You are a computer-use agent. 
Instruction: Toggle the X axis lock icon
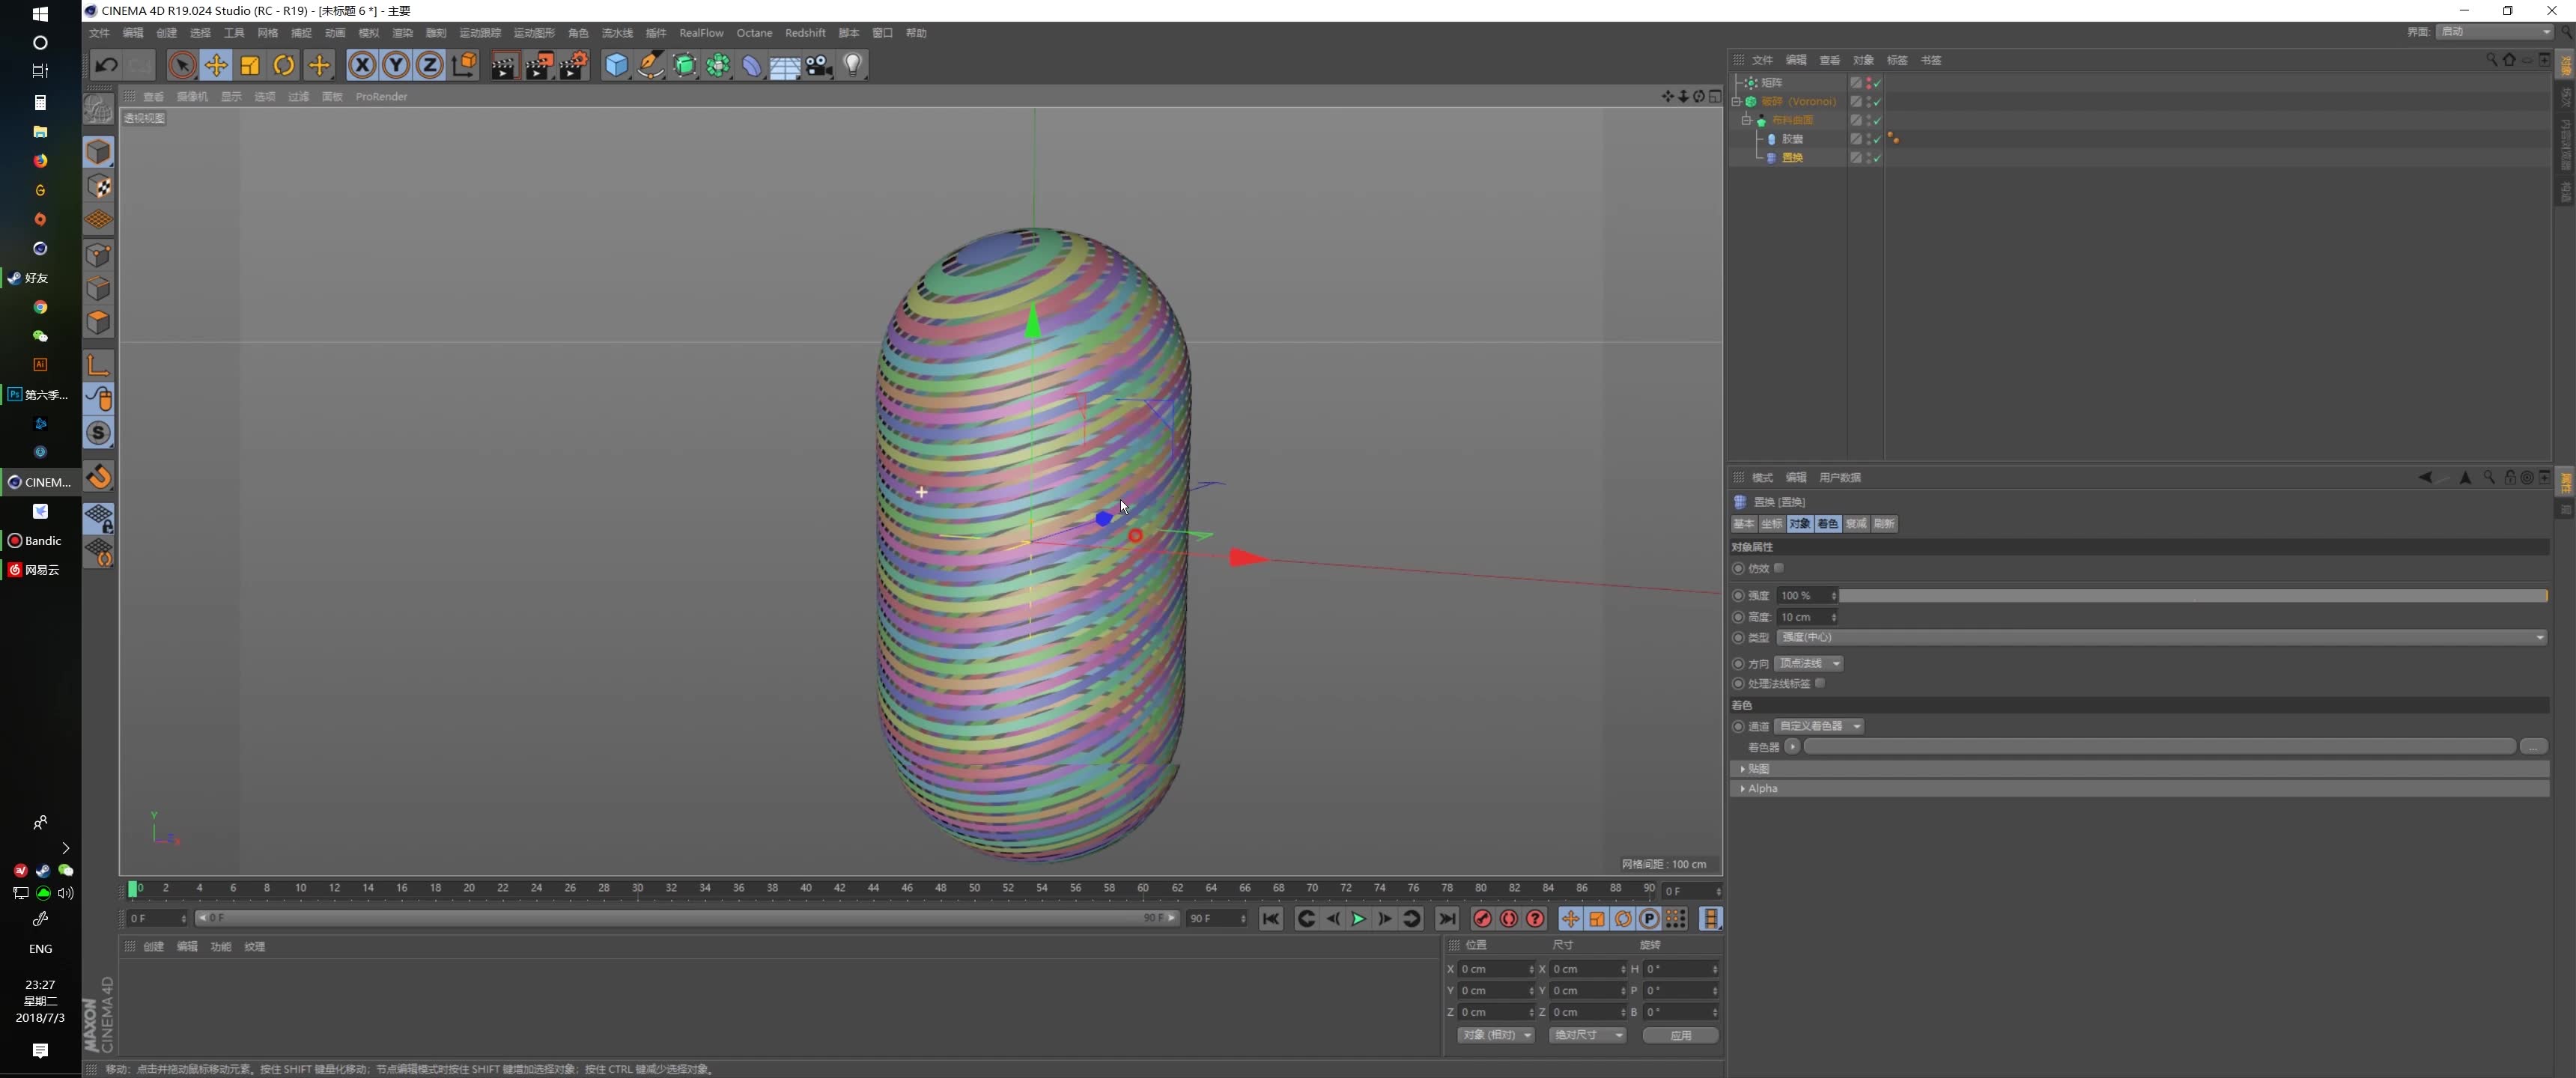(362, 66)
